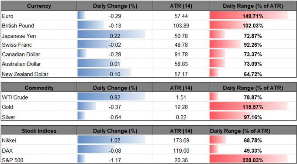
Task: Select the WTI Crude 0.82 bar
Action: [x=111, y=98]
